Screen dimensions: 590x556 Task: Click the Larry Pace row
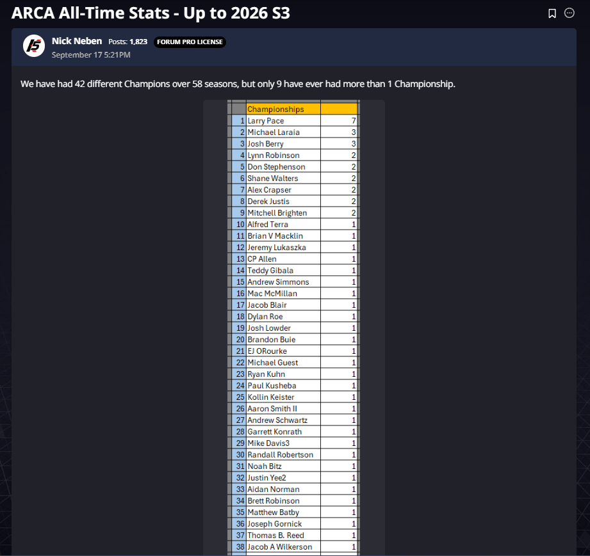(x=294, y=121)
